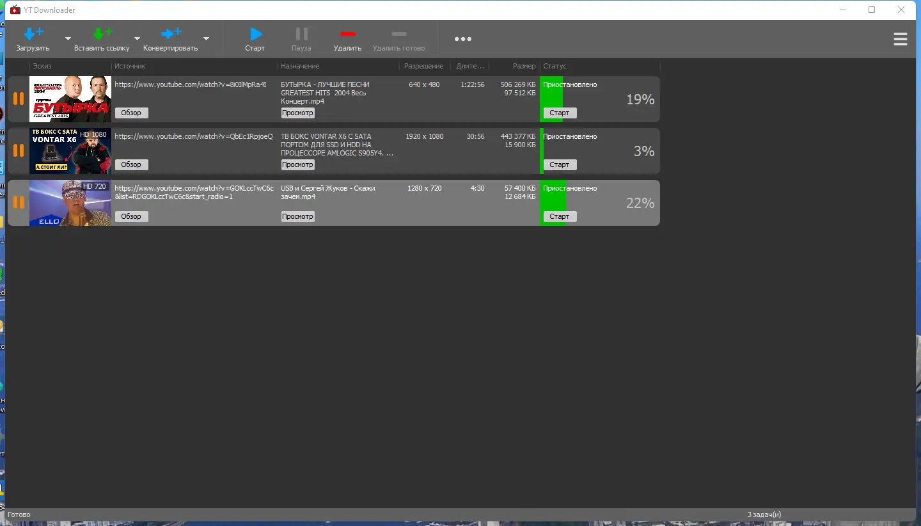Screen dimensions: 921x526
Task: Click the Пауза toolbar icon
Action: pos(301,34)
